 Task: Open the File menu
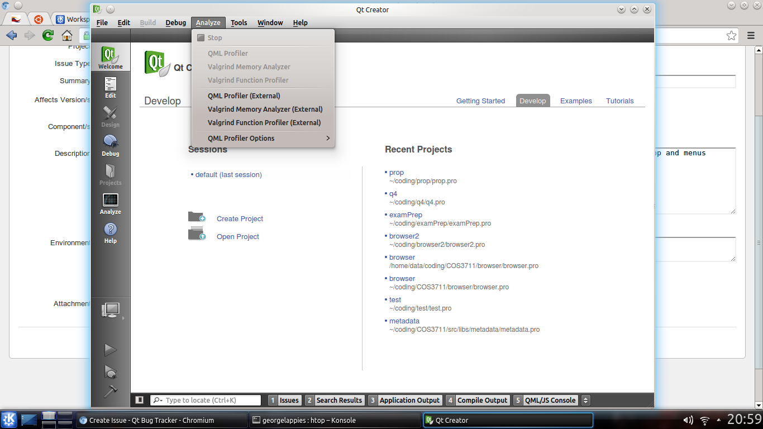tap(102, 22)
